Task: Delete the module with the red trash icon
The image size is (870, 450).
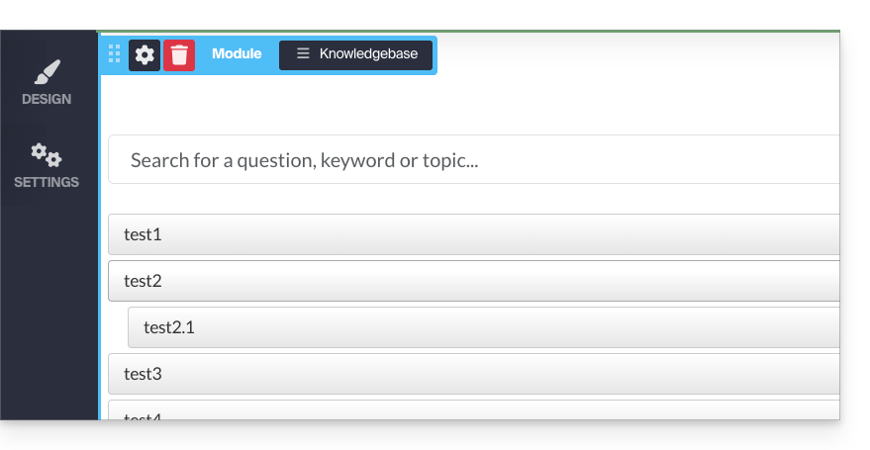Action: pyautogui.click(x=179, y=54)
